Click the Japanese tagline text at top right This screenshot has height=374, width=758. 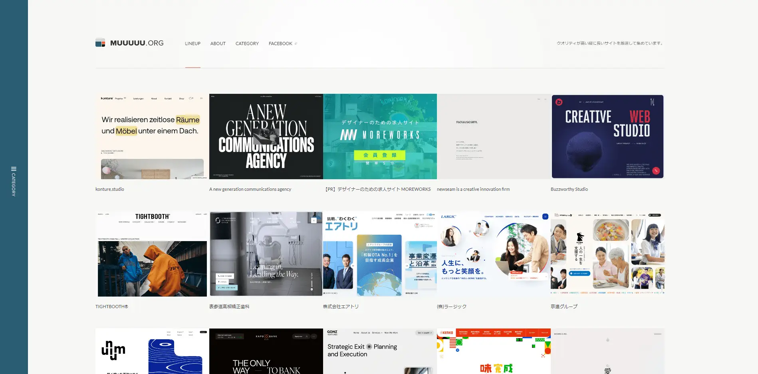[610, 43]
